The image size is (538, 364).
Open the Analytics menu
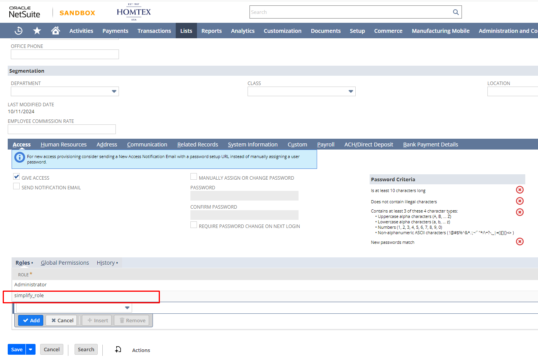click(x=243, y=31)
